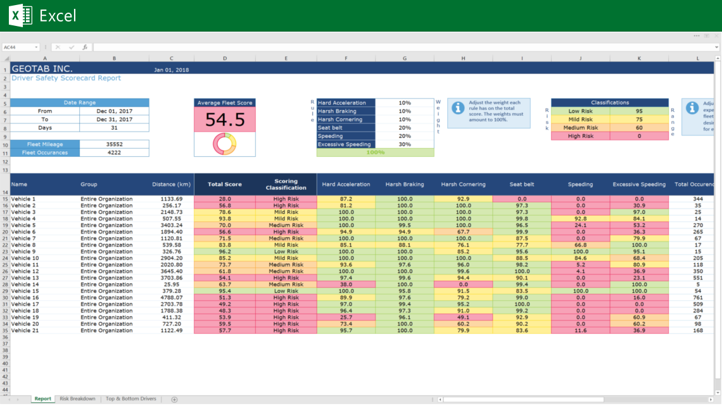Select the Report sheet tab
The height and width of the screenshot is (406, 722).
click(42, 399)
